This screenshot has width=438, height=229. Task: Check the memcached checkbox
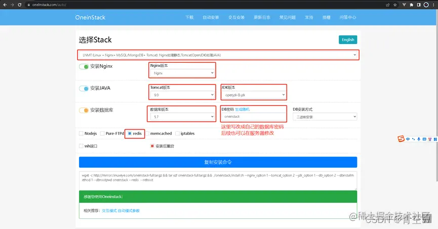[147, 133]
